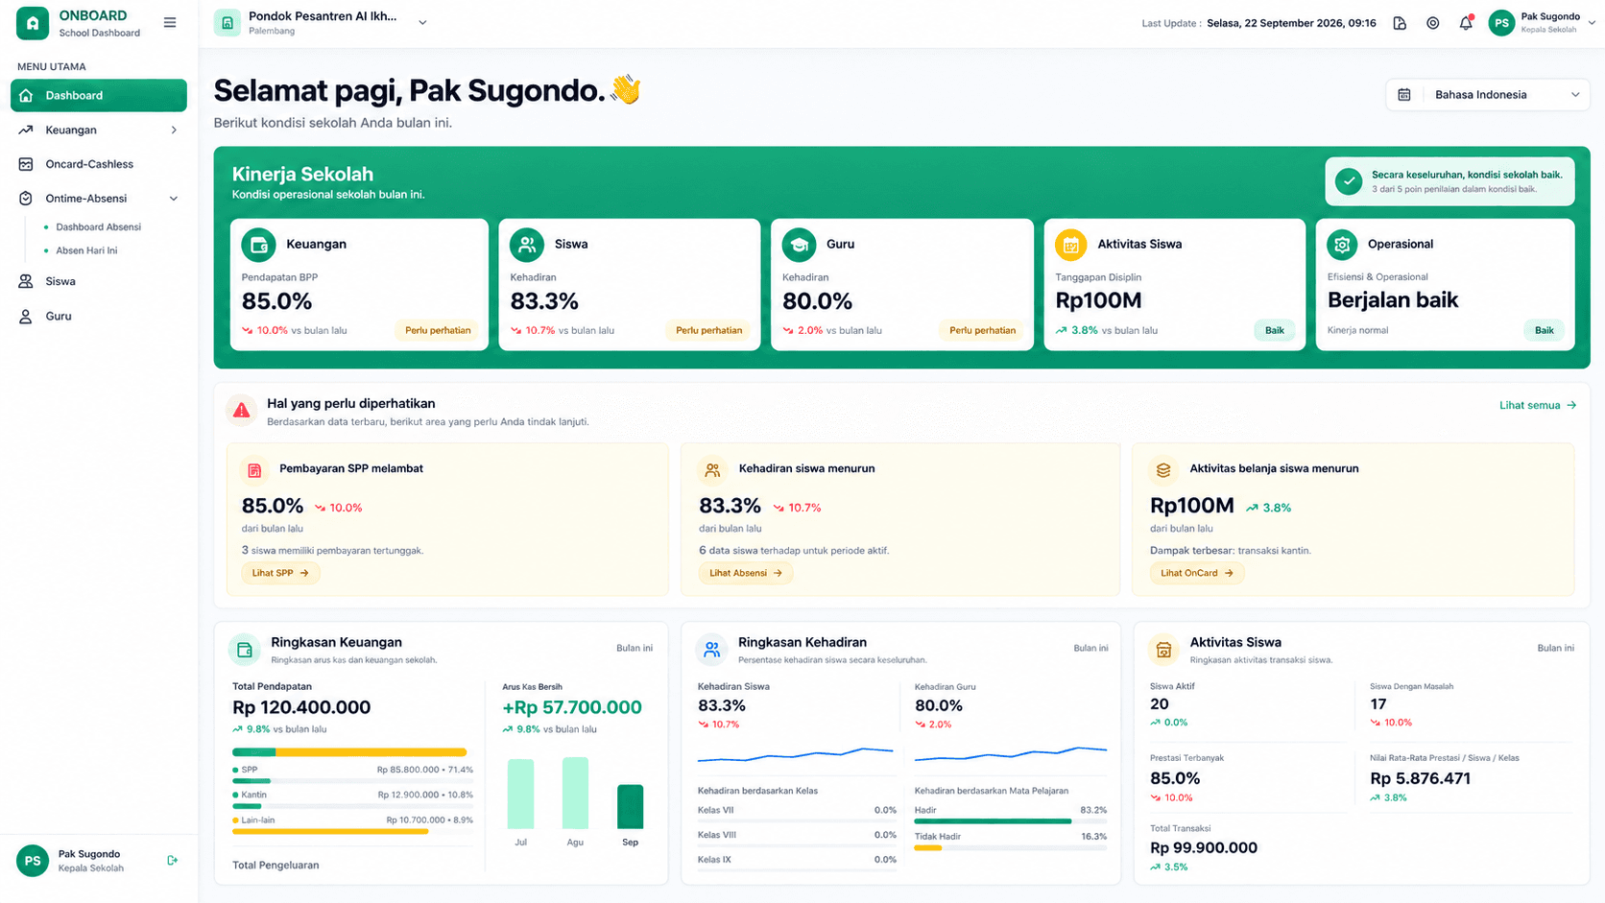The image size is (1605, 903).
Task: Click the Siswa people icon in Kinerja card
Action: [527, 245]
